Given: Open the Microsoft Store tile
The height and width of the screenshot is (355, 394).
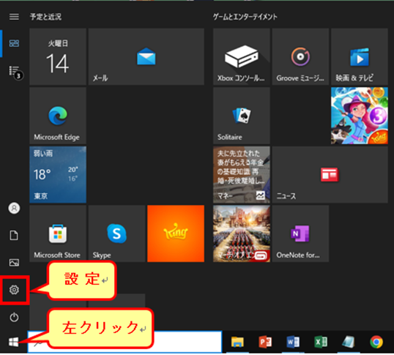Looking at the screenshot, I should [x=58, y=233].
